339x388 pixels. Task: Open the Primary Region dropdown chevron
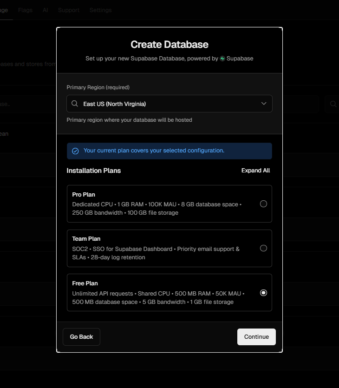(264, 104)
